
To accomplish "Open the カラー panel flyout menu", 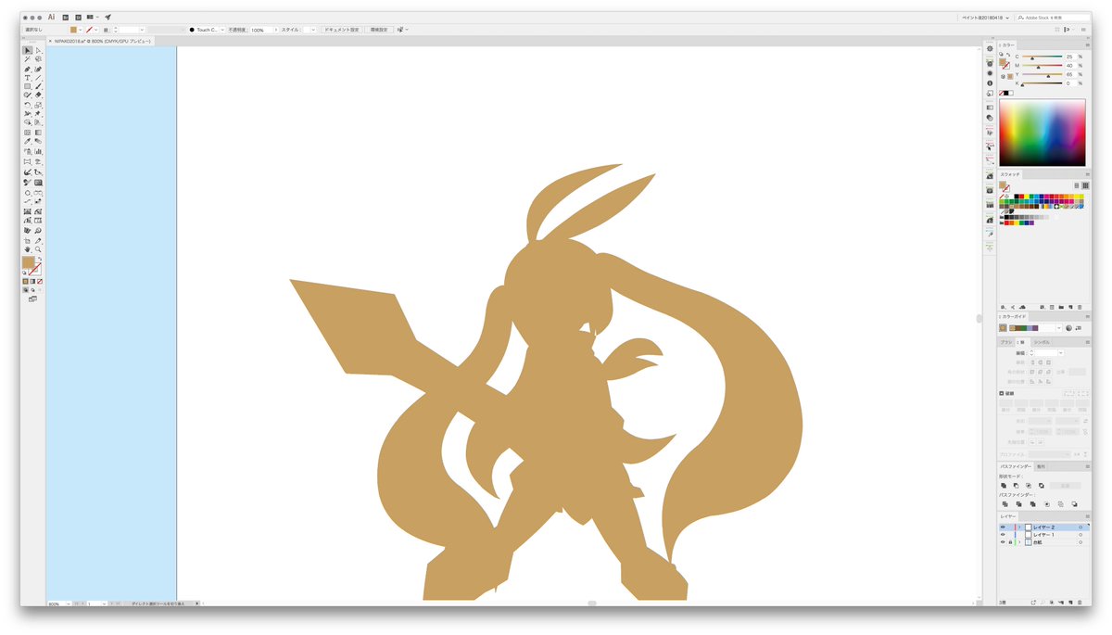I will coord(1086,45).
